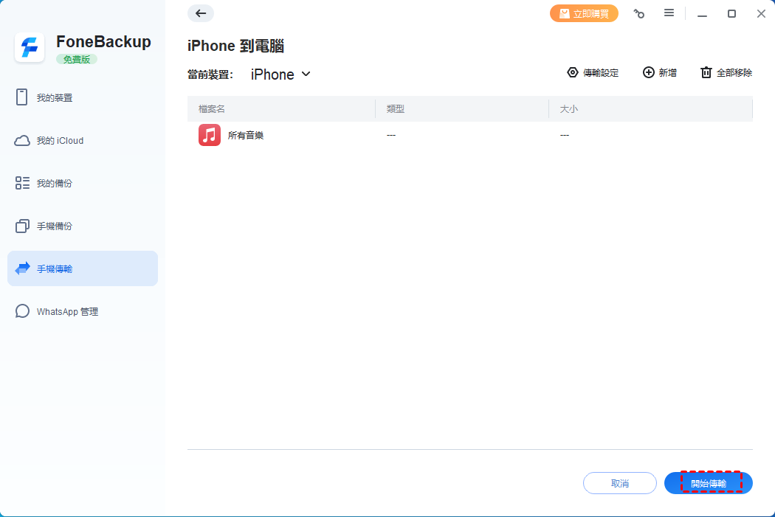Click the 開始傳輸 button
The image size is (775, 517).
[x=709, y=483]
